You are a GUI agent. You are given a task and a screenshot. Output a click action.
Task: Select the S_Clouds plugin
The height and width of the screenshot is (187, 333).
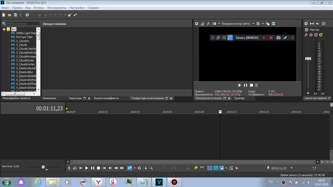click(x=22, y=45)
